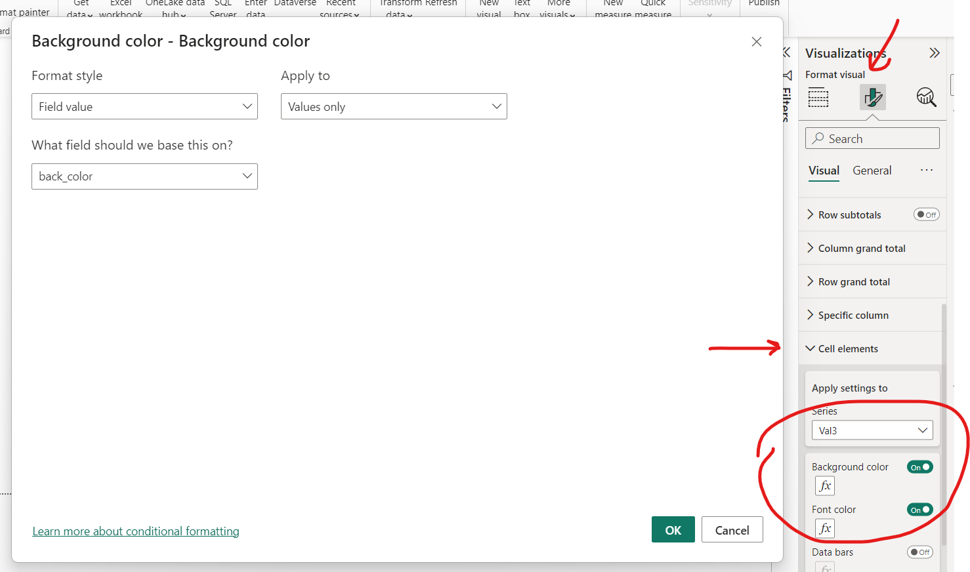Expand Column grand total section
Viewport: 970px width, 572px height.
click(872, 248)
